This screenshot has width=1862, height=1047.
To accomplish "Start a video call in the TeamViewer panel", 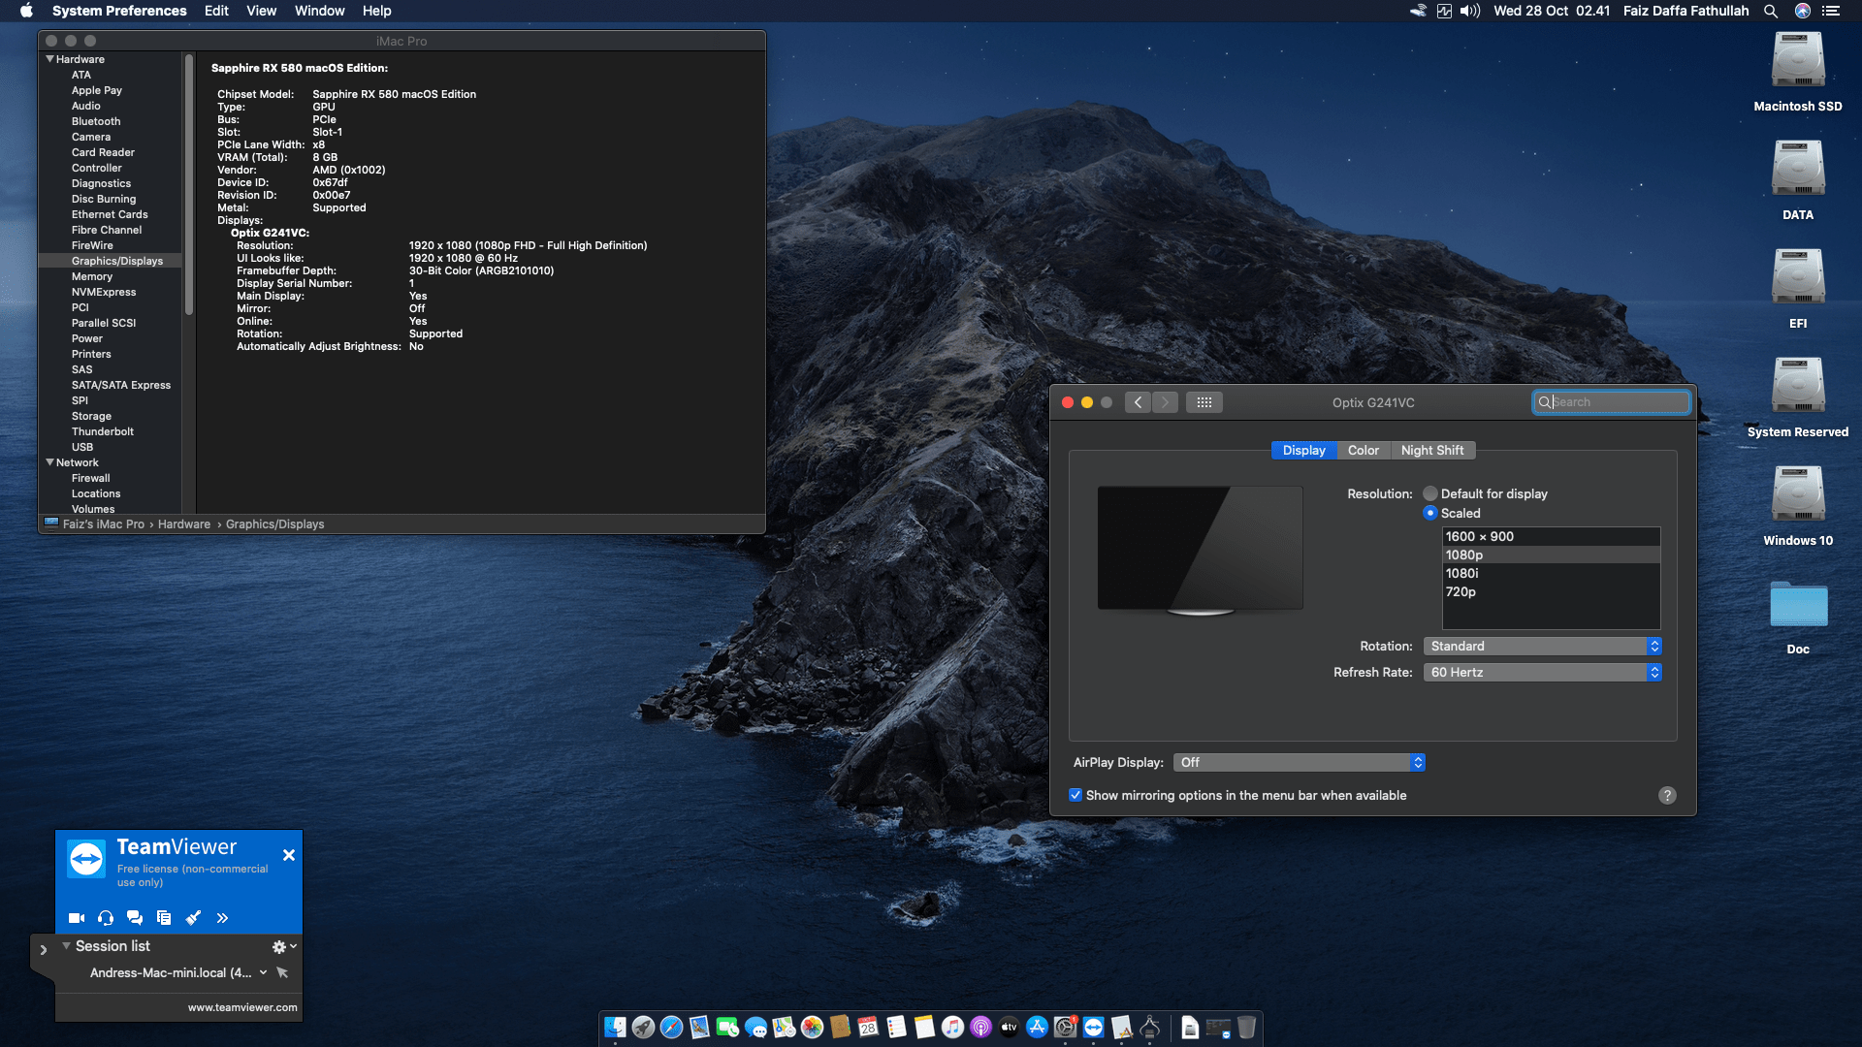I will point(76,917).
